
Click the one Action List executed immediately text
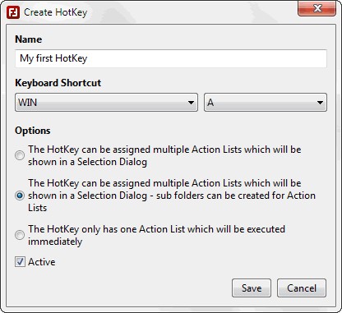[x=157, y=235]
